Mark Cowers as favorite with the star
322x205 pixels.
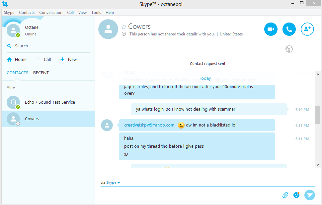[123, 26]
